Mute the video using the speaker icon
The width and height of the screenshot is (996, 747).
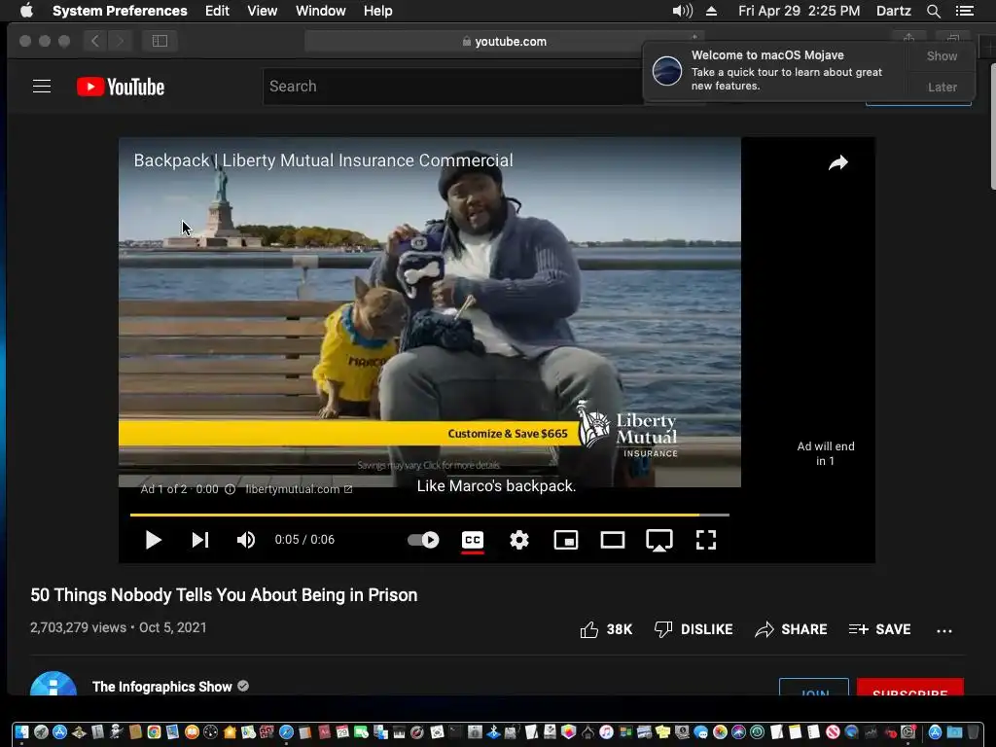(x=246, y=540)
